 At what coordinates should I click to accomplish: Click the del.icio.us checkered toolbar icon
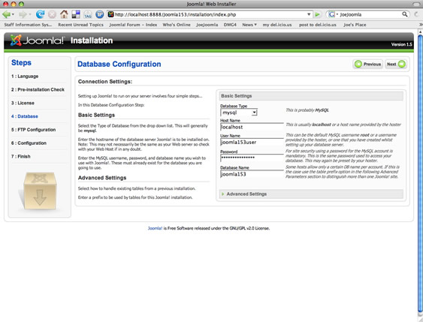point(76,14)
